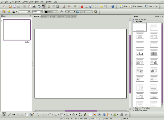
Task: Save the presentation with the Save icon
Action: (x=14, y=6)
